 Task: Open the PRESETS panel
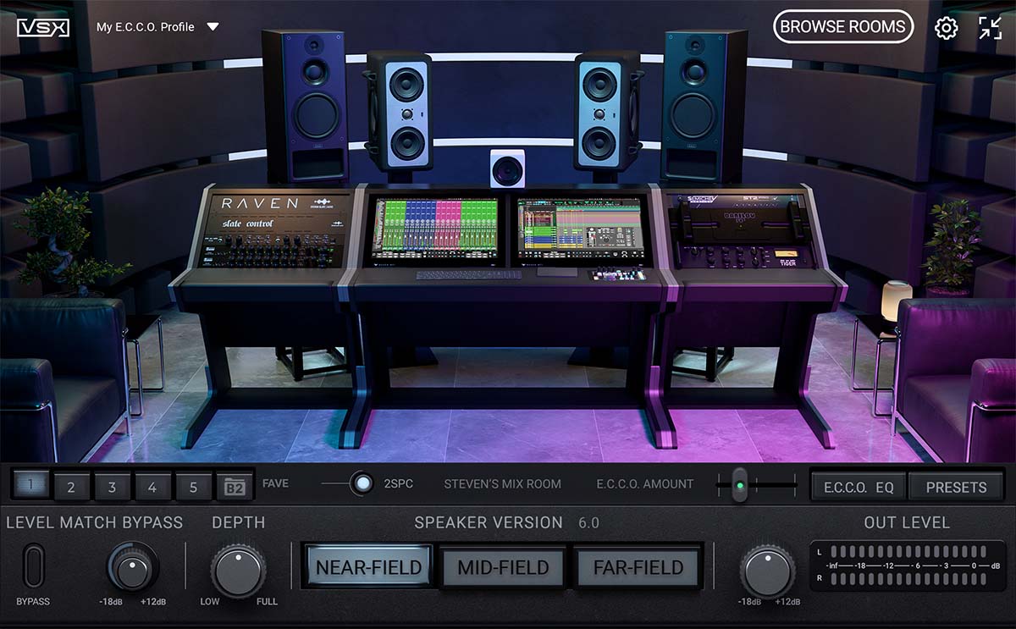point(957,486)
